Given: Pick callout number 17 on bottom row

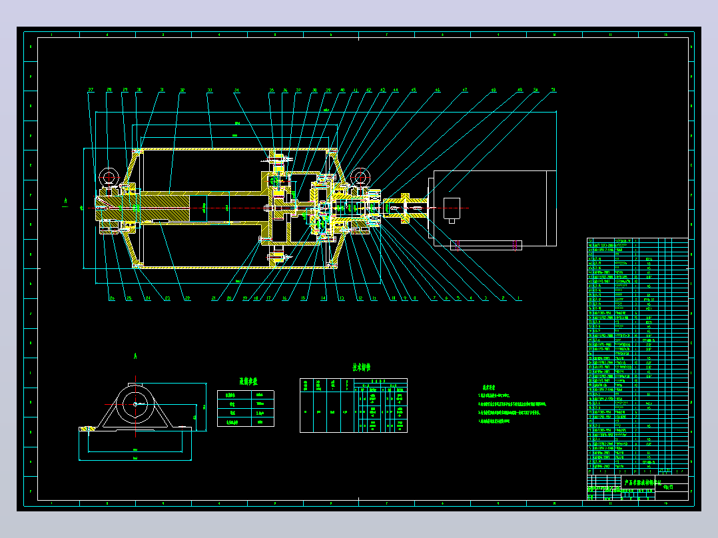Looking at the screenshot, I should [x=269, y=298].
